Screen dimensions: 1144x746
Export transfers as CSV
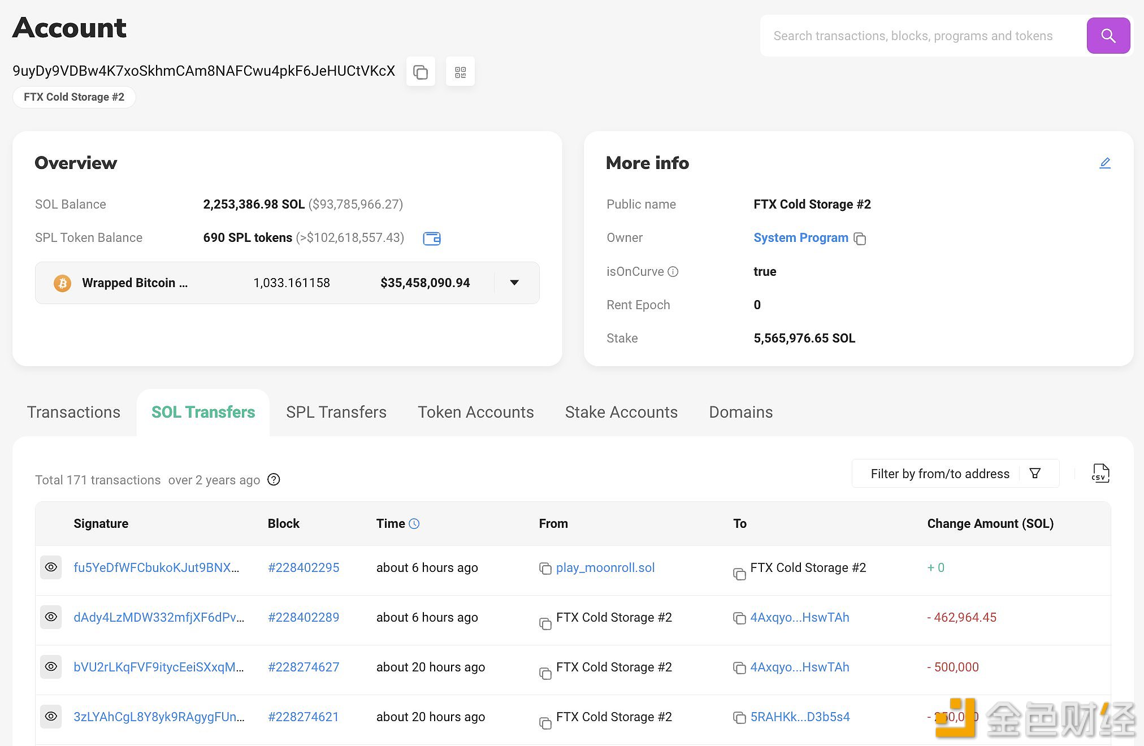(x=1100, y=473)
